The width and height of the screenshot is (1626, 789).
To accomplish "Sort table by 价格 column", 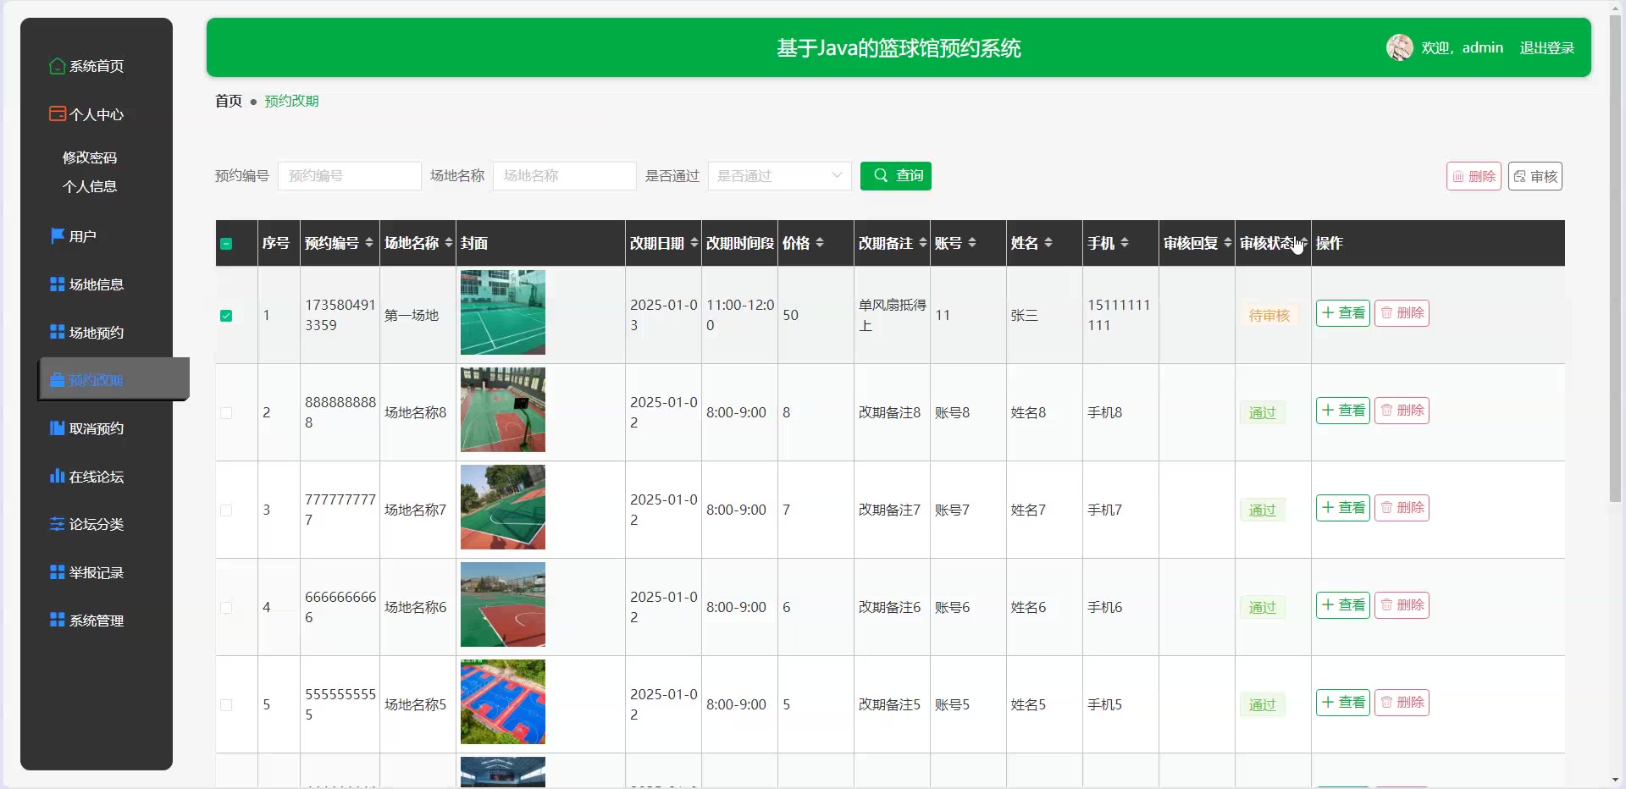I will point(819,243).
